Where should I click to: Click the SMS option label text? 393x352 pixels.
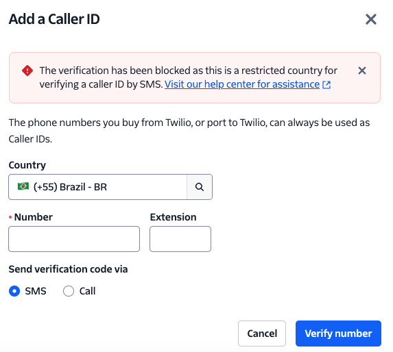point(36,291)
